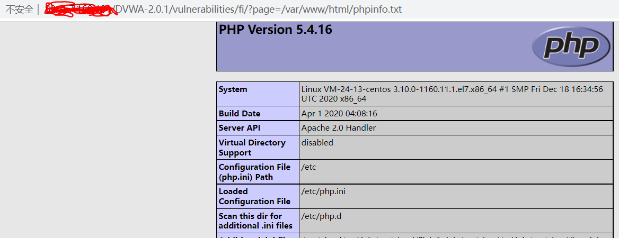This screenshot has width=619, height=238.
Task: Click the PHP logo image
Action: [x=571, y=47]
